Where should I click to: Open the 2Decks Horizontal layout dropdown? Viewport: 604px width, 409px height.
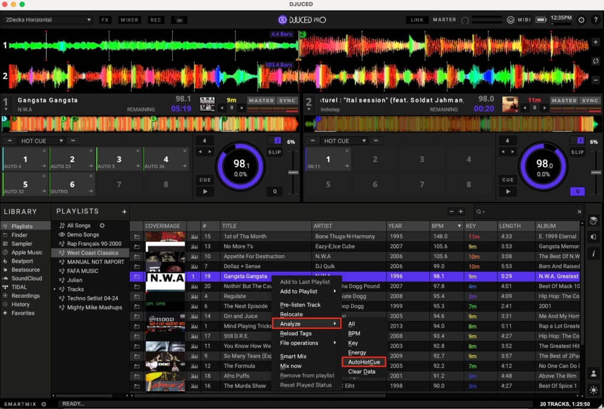[48, 20]
